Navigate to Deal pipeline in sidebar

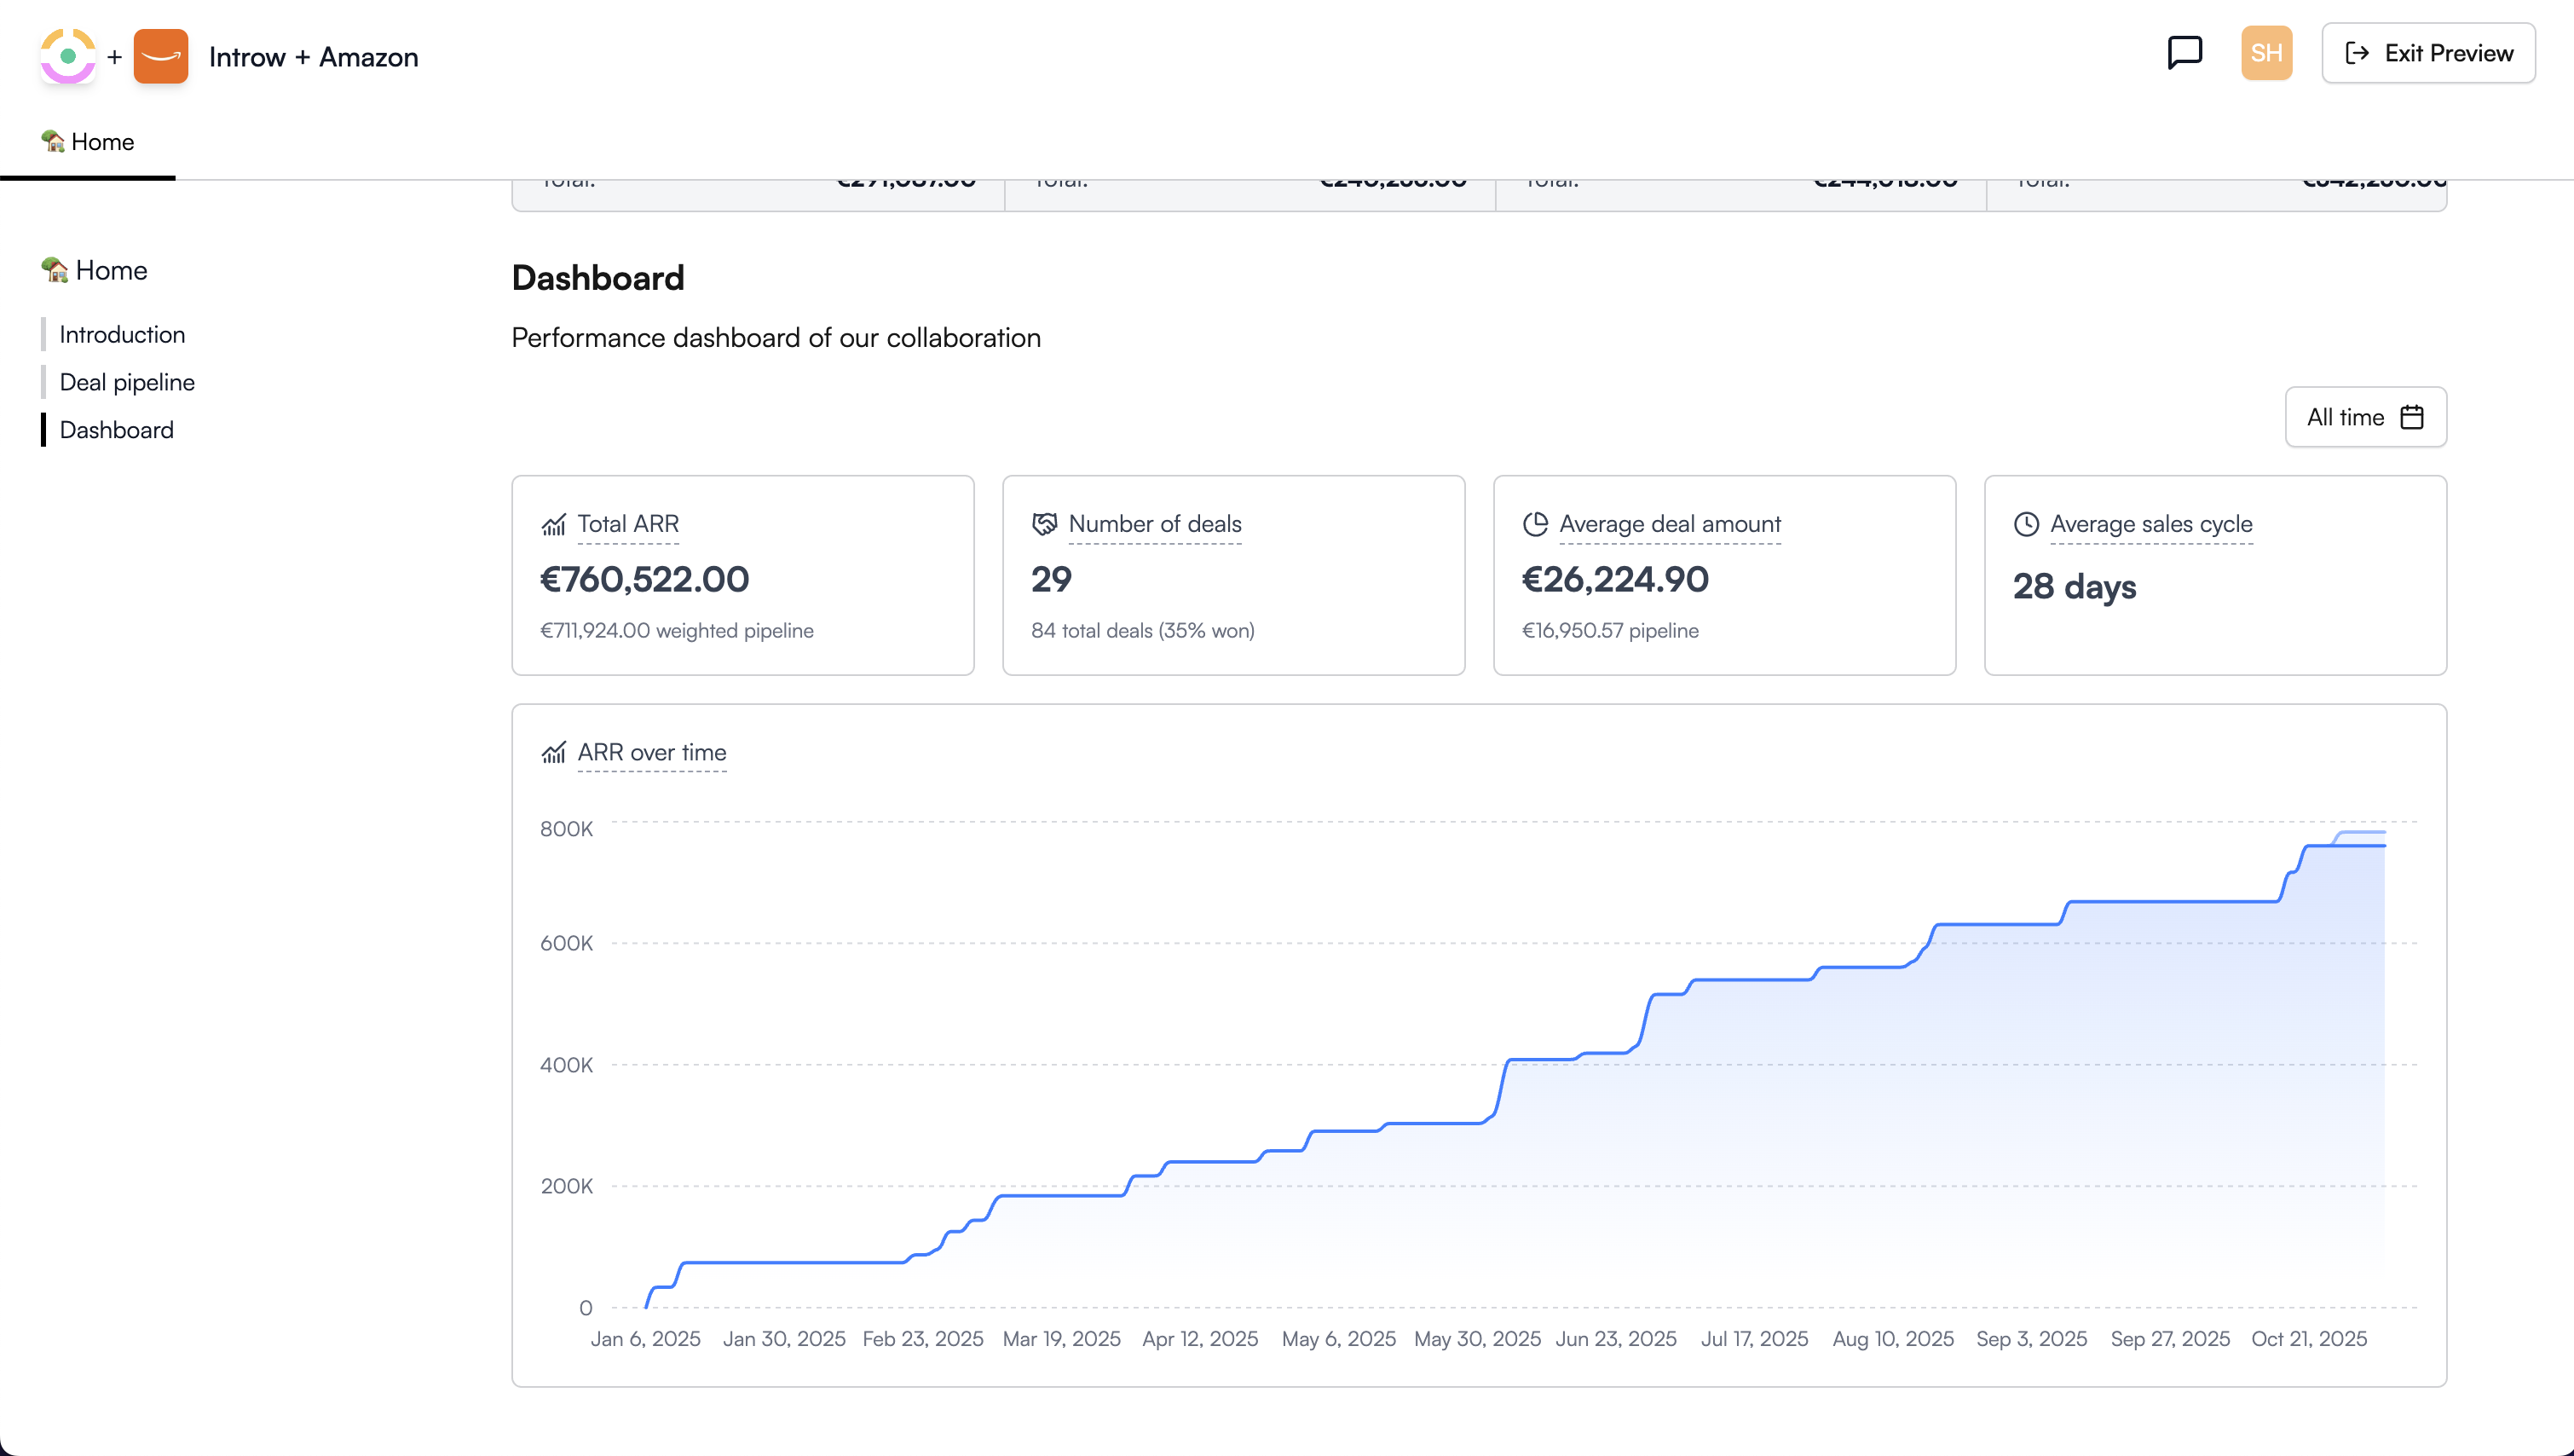[x=127, y=382]
